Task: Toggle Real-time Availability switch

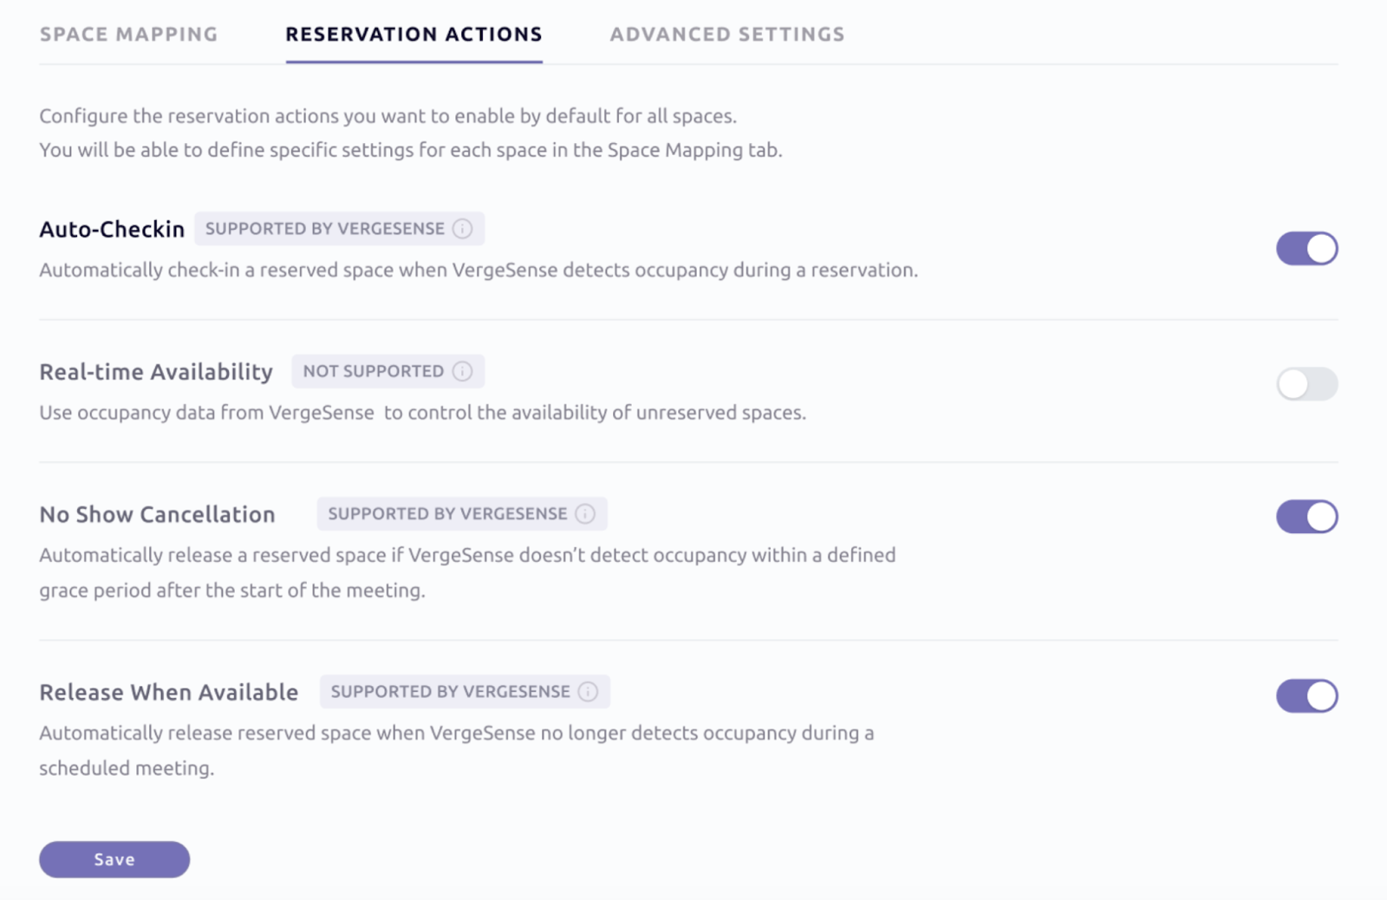Action: point(1306,384)
